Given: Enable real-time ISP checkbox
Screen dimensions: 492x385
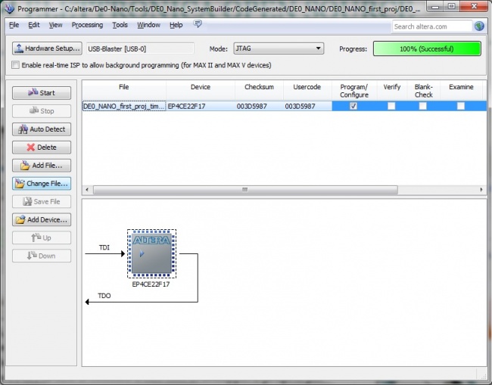Looking at the screenshot, I should click(x=15, y=65).
